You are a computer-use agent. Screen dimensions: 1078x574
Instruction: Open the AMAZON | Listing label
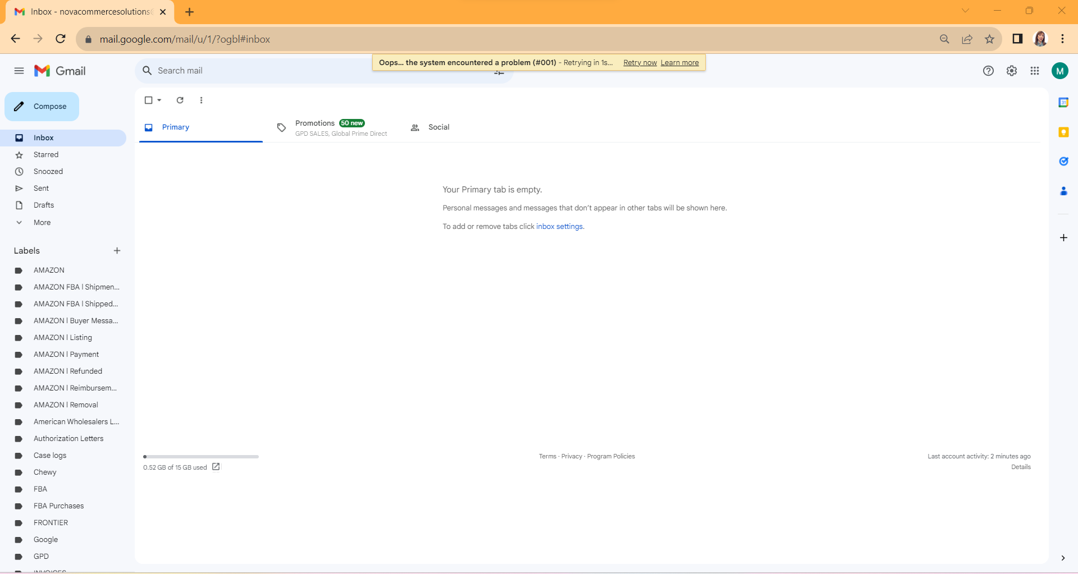pyautogui.click(x=63, y=338)
